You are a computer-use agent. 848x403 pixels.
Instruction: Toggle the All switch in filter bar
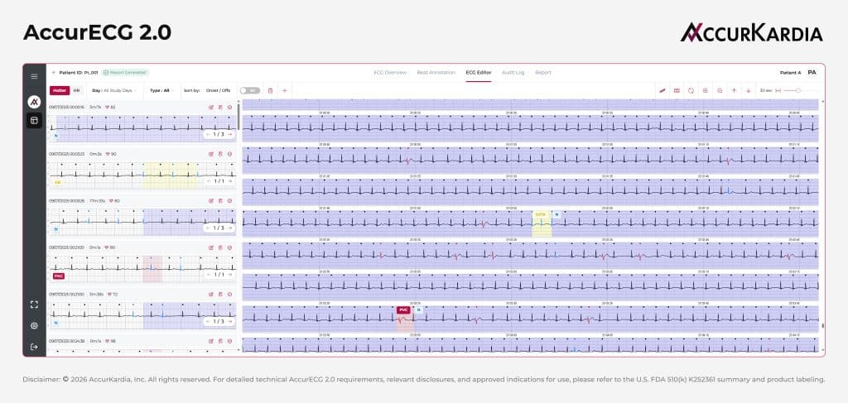pyautogui.click(x=248, y=90)
